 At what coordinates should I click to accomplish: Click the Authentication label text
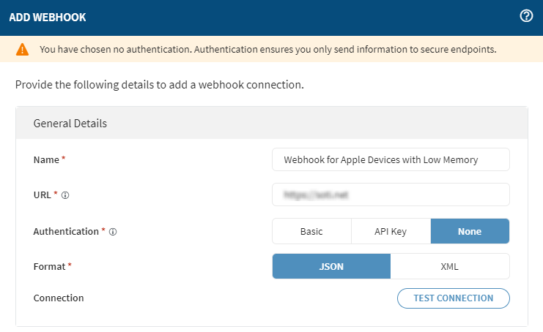66,231
